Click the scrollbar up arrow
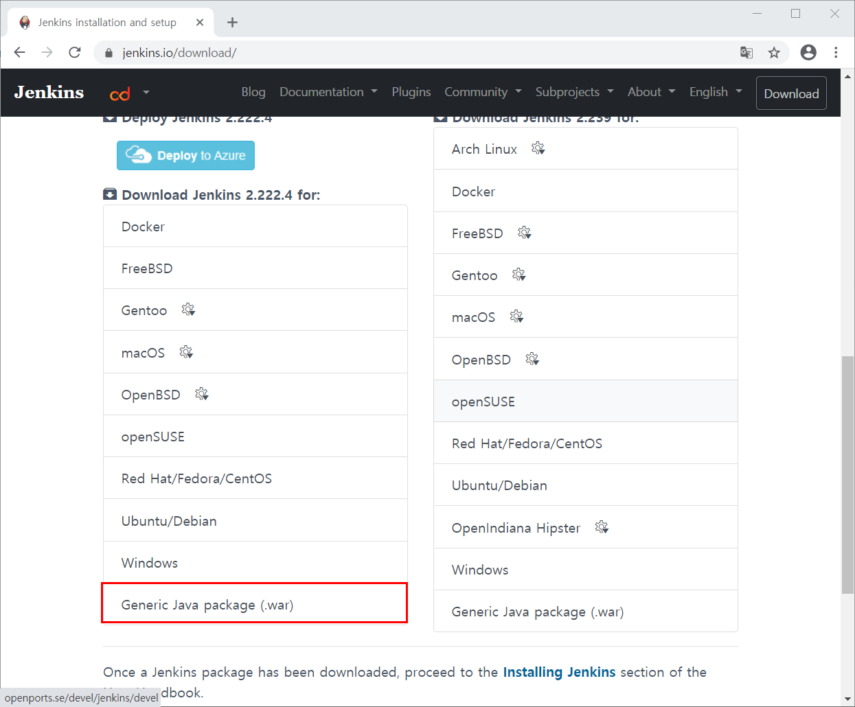Viewport: 855px width, 707px height. click(x=847, y=76)
